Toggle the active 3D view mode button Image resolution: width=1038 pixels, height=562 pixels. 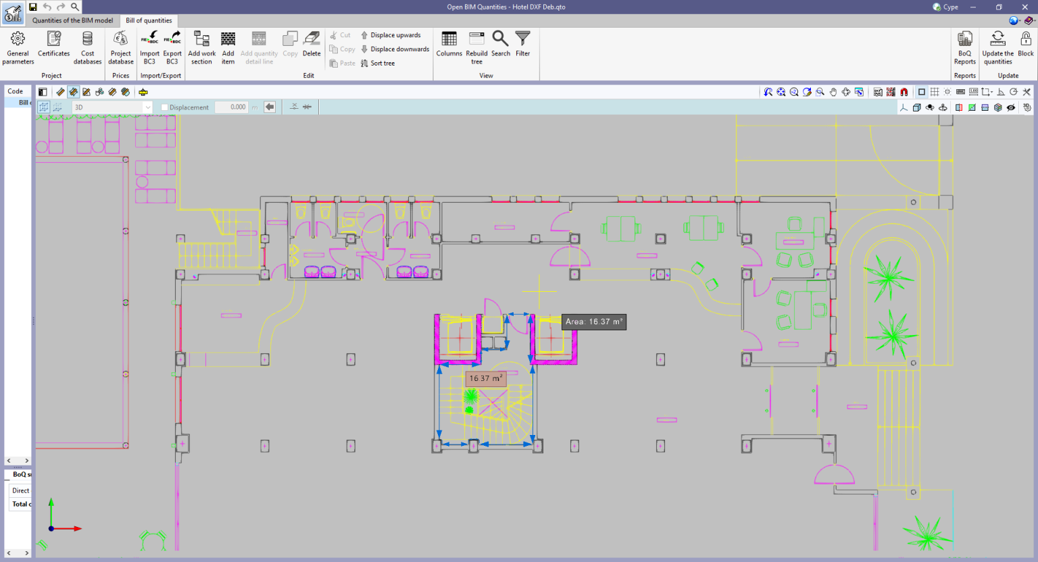(44, 107)
